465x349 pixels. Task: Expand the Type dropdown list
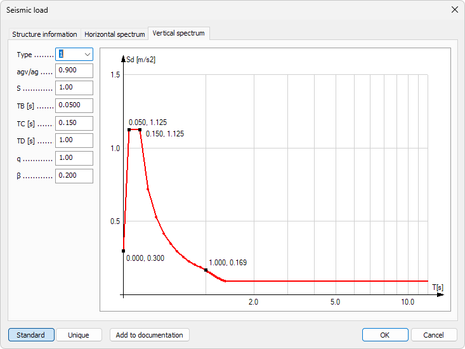click(87, 55)
